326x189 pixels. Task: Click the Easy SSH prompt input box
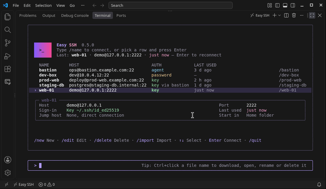click(170, 166)
